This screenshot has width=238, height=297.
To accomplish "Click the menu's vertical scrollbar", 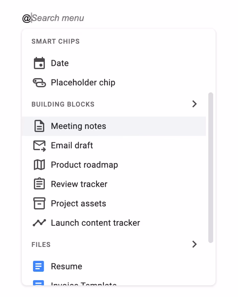I will point(211,168).
